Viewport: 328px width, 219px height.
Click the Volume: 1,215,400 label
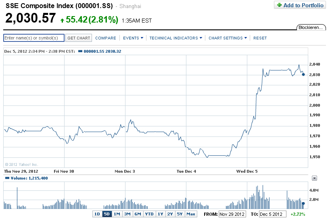[x=29, y=178]
